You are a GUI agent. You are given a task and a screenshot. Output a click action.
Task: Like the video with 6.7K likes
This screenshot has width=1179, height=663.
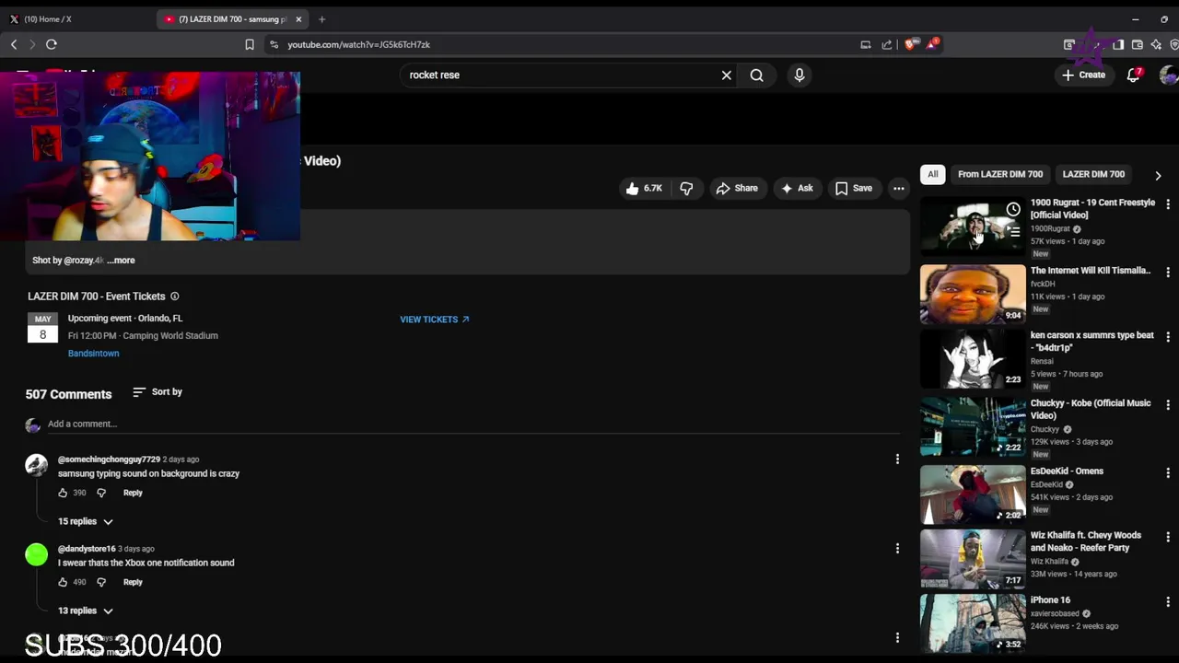pyautogui.click(x=644, y=188)
